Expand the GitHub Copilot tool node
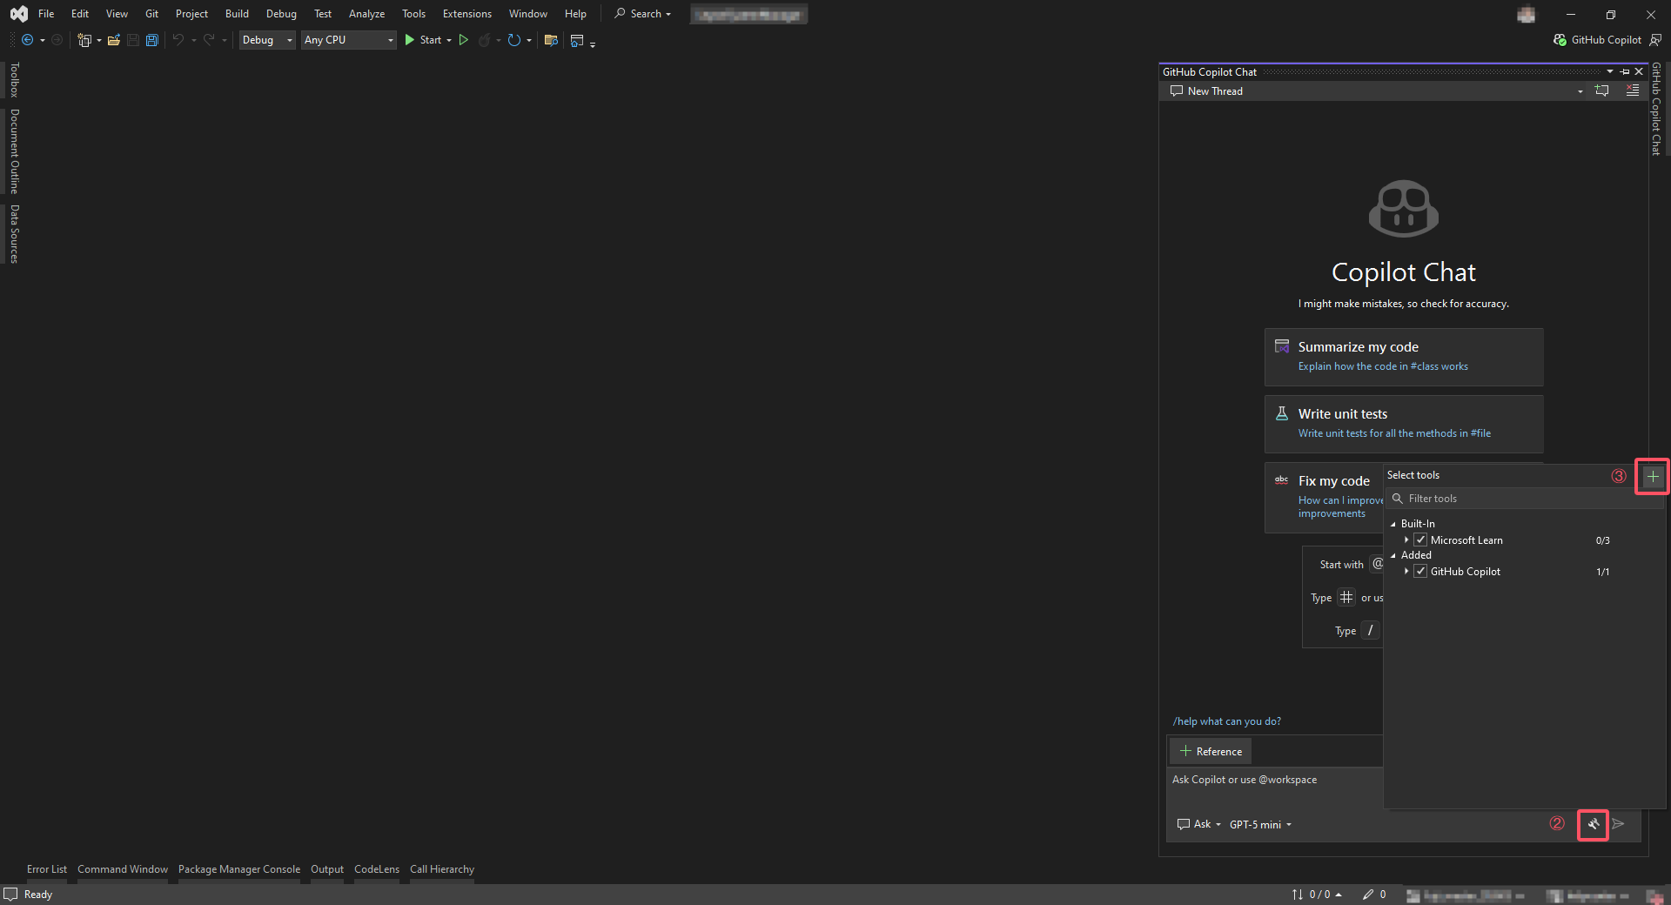 1406,572
